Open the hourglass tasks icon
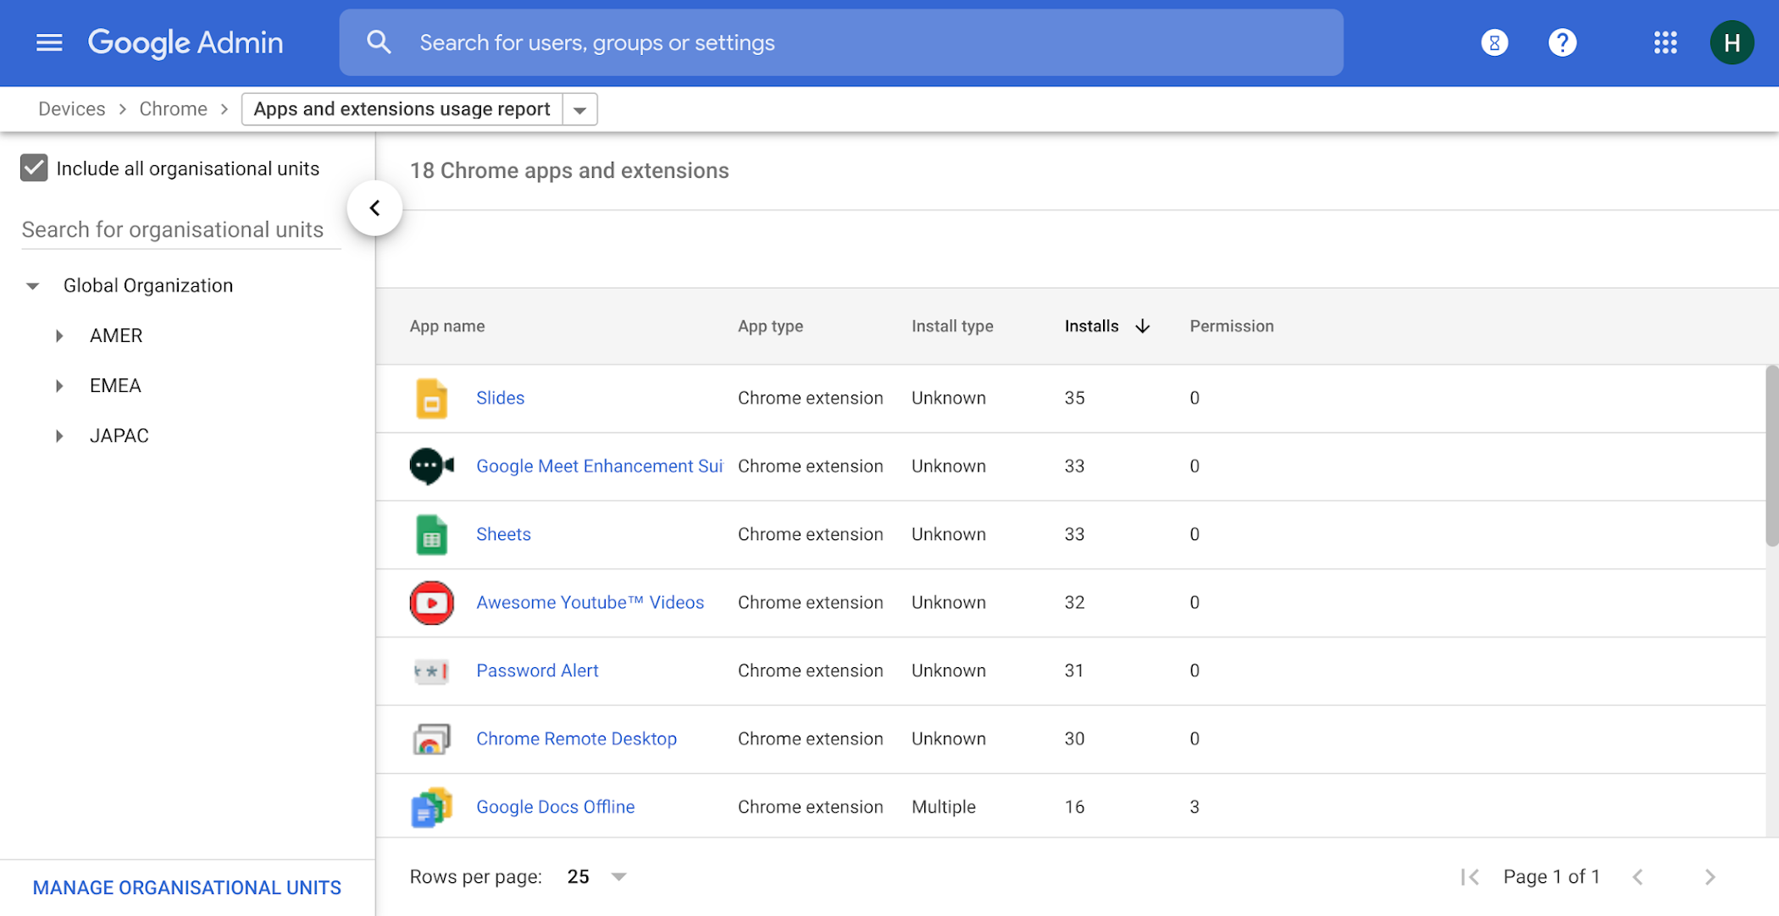The image size is (1779, 916). click(1494, 42)
